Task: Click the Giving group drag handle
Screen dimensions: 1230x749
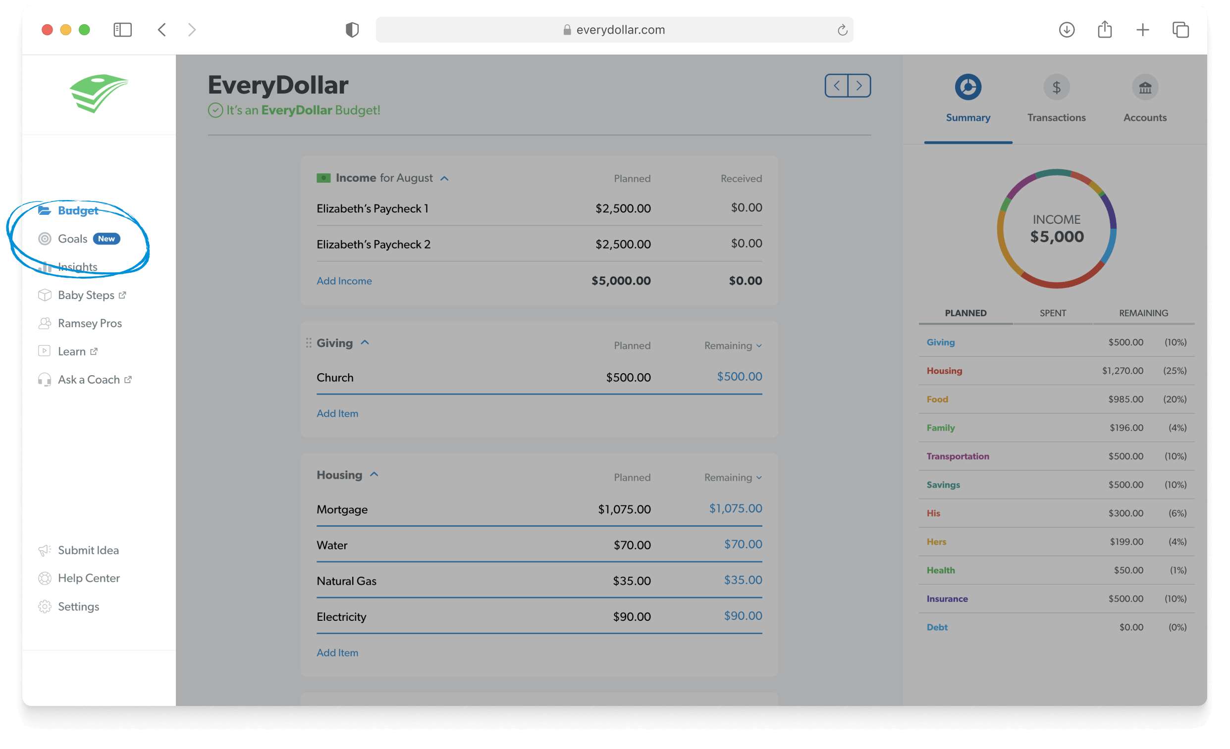Action: 309,344
